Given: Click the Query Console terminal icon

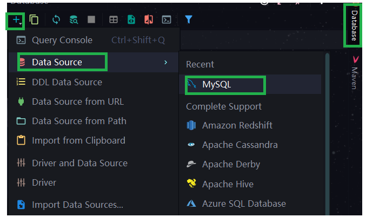Looking at the screenshot, I should (21, 40).
